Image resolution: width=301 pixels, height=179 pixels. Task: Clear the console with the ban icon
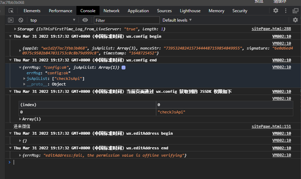tap(21, 20)
